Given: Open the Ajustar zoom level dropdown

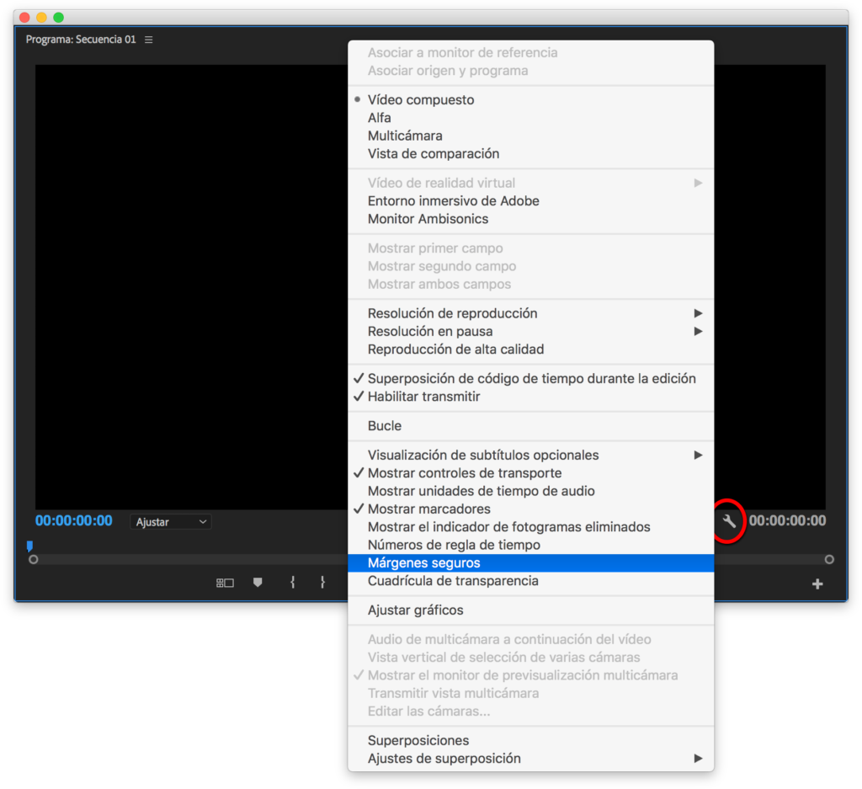Looking at the screenshot, I should [x=171, y=522].
